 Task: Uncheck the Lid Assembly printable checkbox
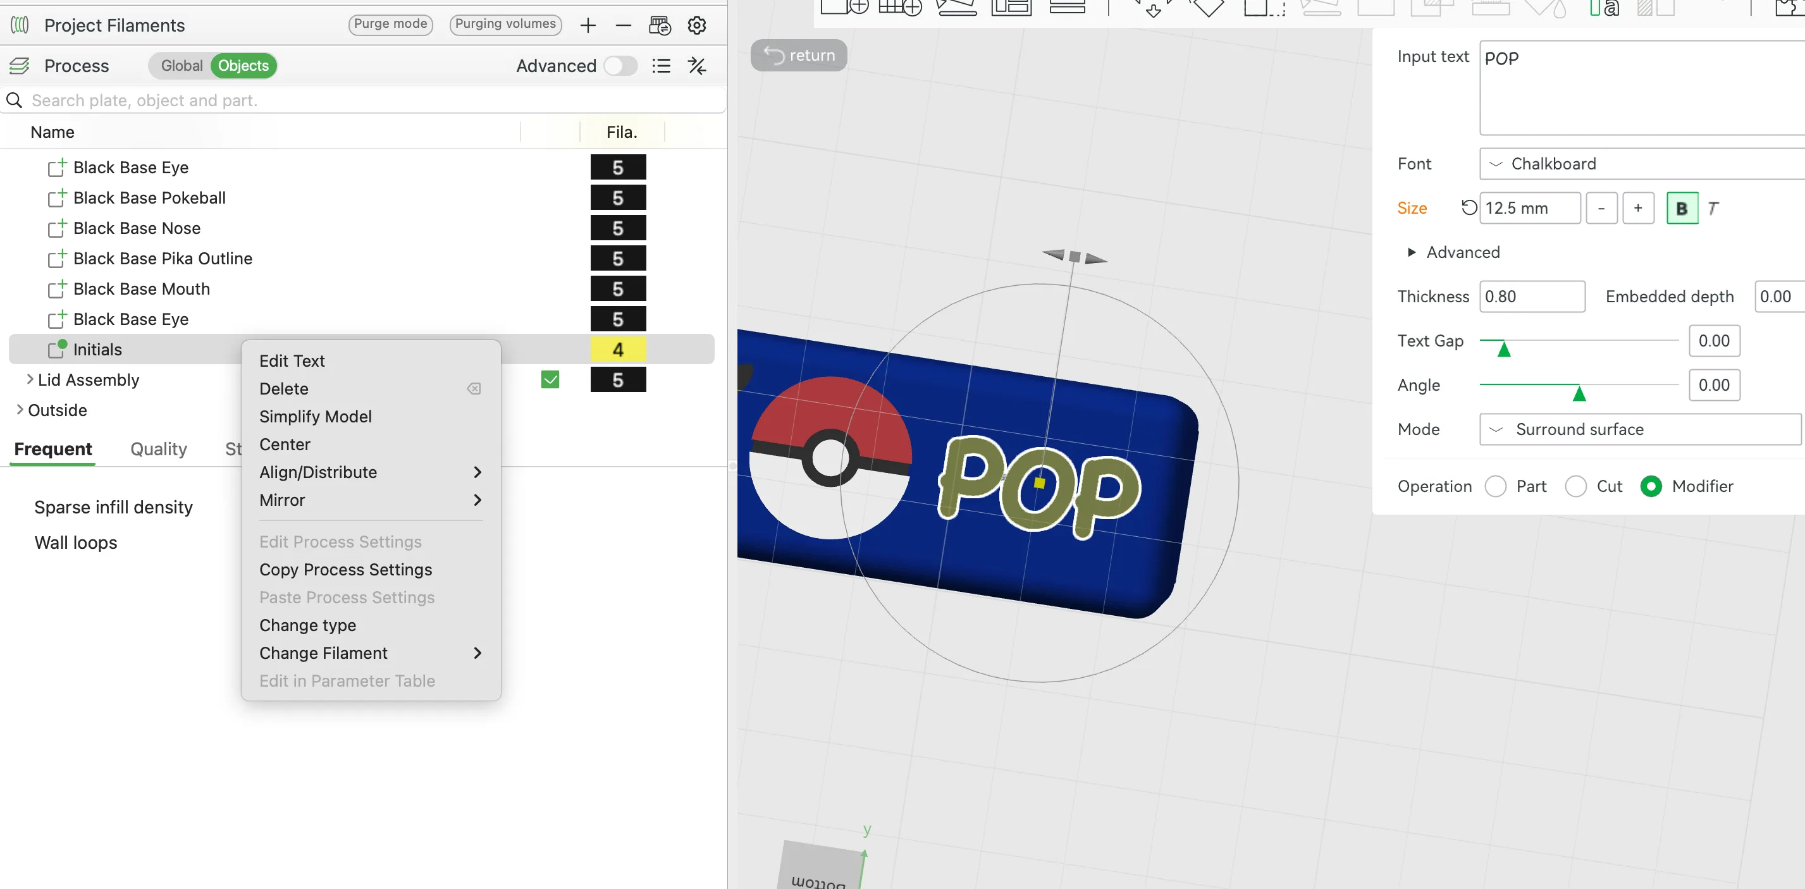[x=550, y=380]
